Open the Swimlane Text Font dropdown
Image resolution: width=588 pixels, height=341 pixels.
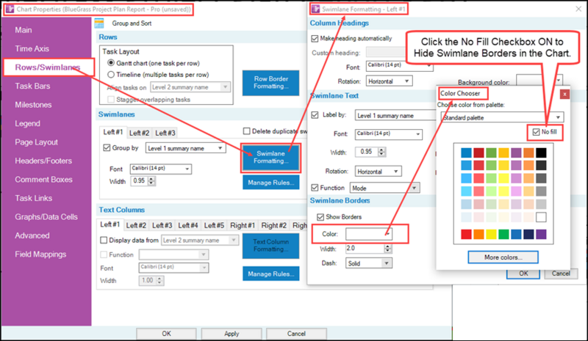tap(389, 134)
